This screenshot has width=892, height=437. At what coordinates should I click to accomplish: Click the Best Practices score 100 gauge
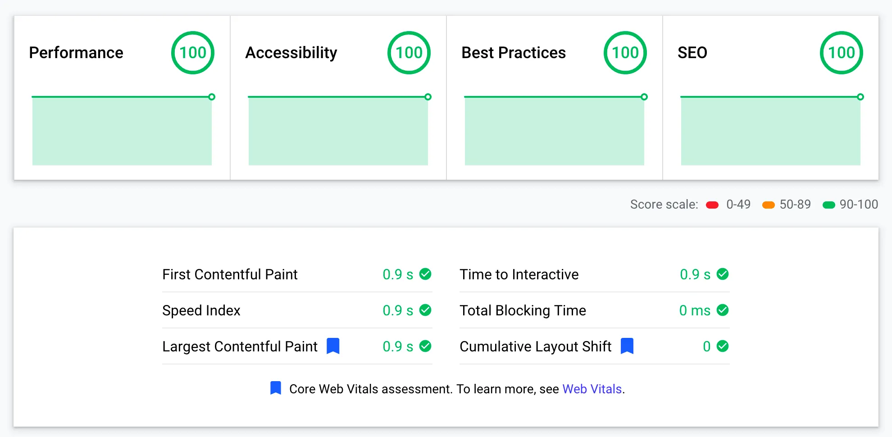click(x=625, y=53)
